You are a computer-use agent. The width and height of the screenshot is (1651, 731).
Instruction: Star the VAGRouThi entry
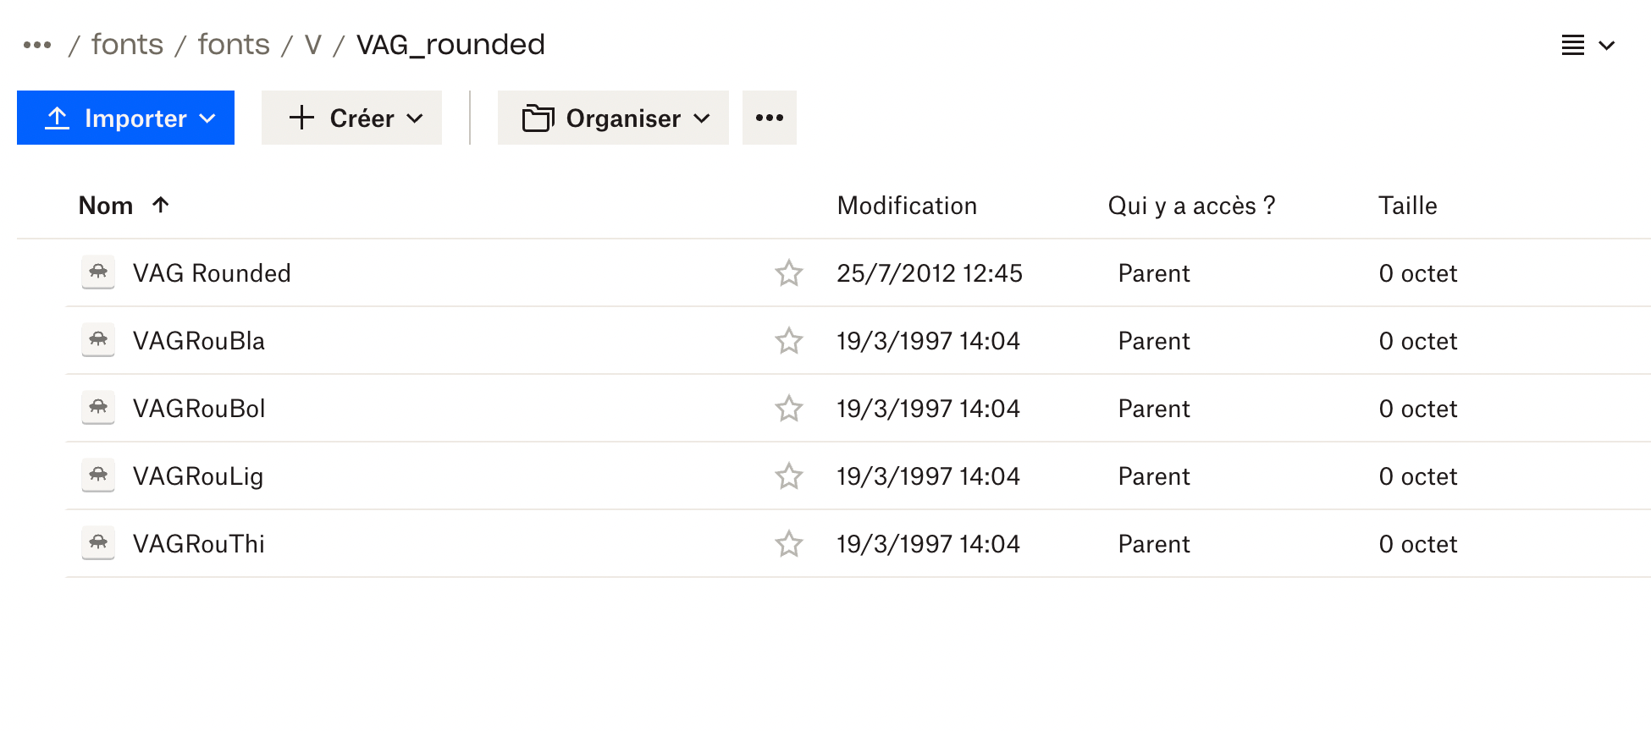point(788,543)
